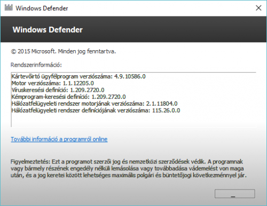Open 'További információ a programról online' link
Image resolution: width=267 pixels, height=206 pixels.
(x=59, y=139)
